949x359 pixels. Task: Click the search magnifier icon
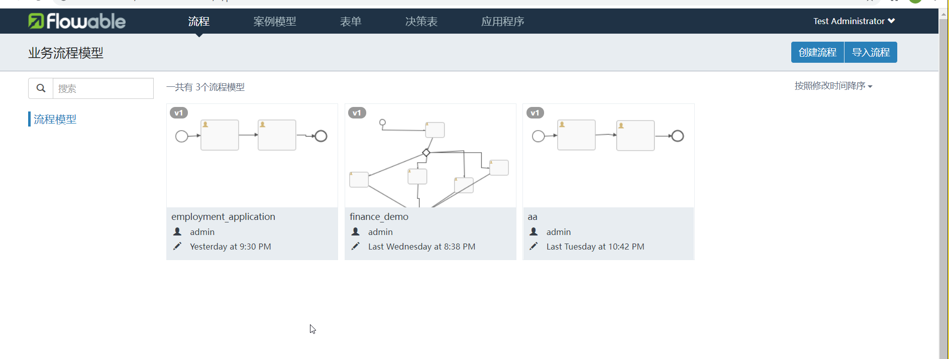click(x=41, y=88)
